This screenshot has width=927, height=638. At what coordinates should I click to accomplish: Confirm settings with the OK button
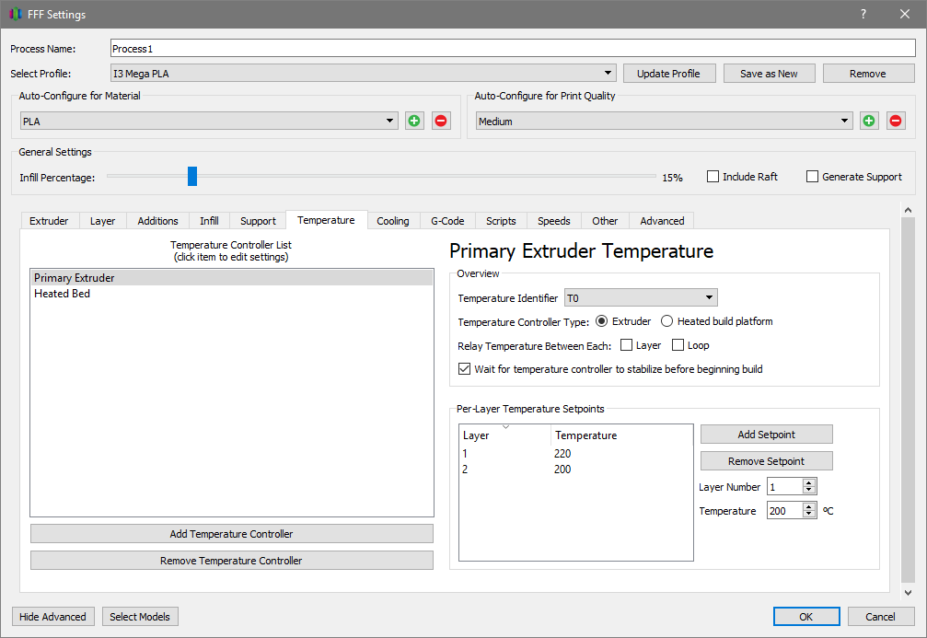(806, 616)
